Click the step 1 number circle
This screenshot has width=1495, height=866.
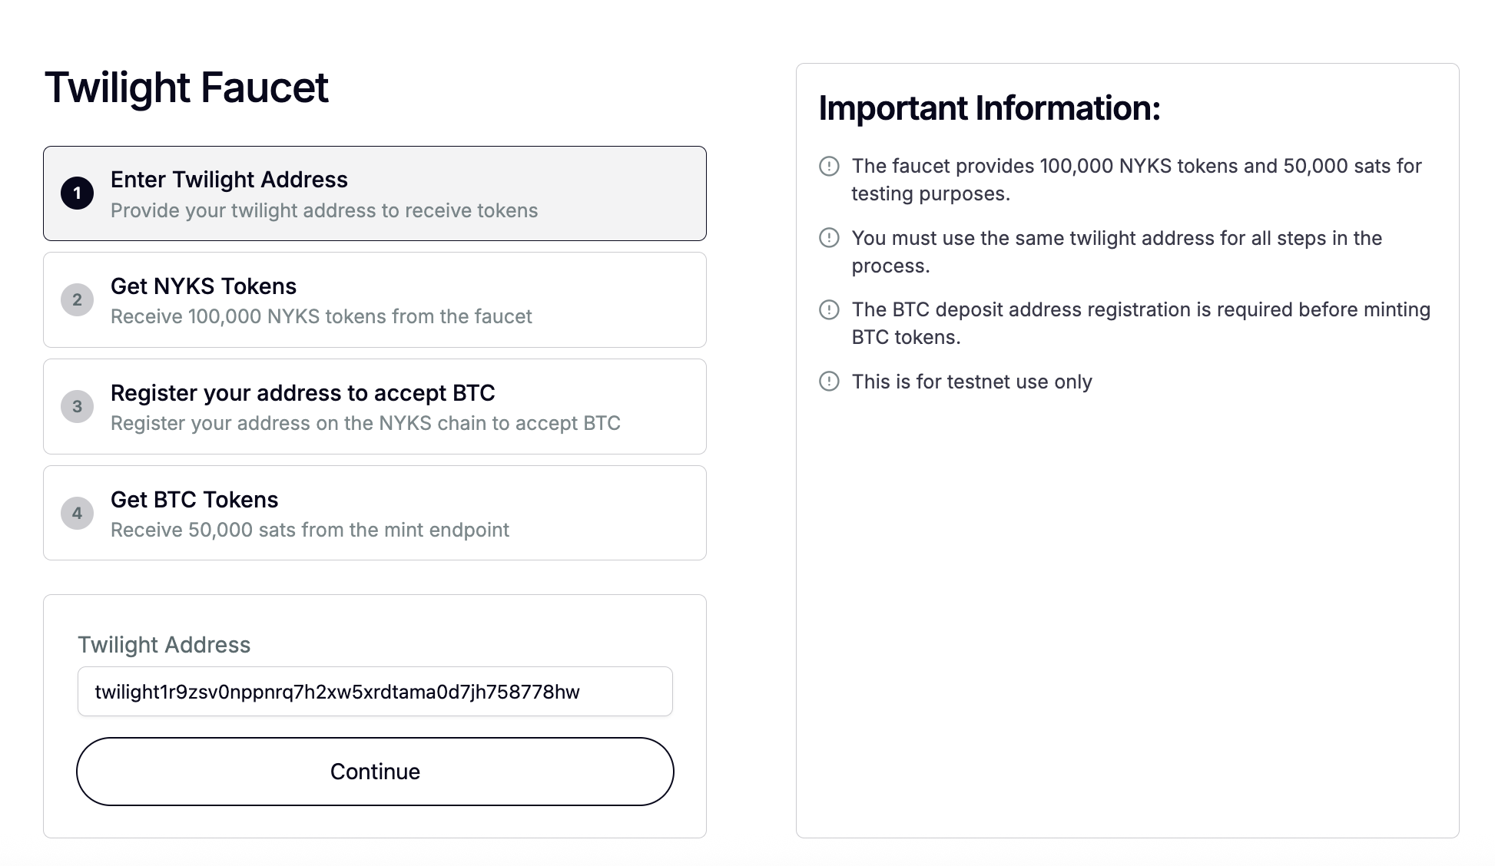[77, 193]
